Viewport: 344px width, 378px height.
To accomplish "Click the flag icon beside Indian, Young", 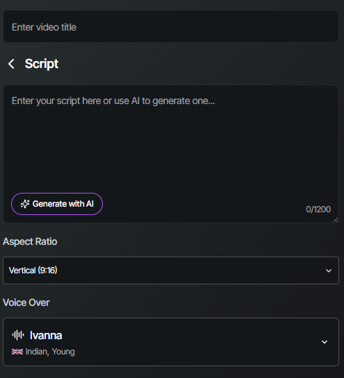I will point(17,352).
